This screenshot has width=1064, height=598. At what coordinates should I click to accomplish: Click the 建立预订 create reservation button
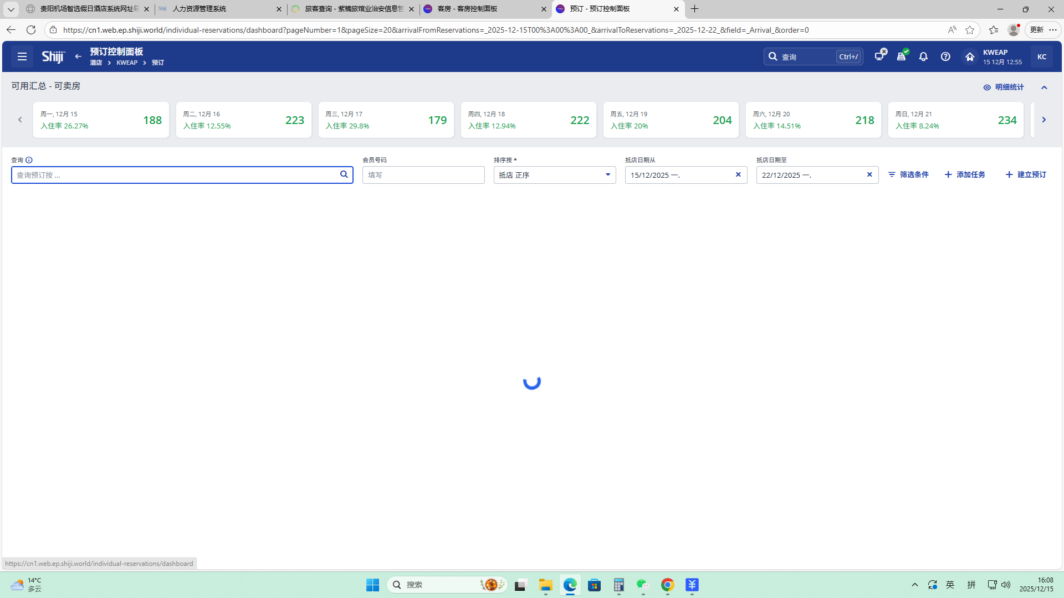pos(1026,174)
